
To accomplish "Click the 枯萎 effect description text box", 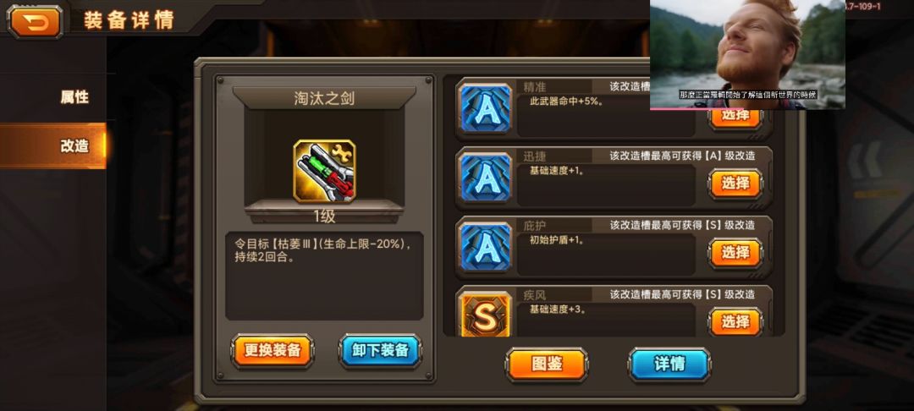I will click(325, 277).
